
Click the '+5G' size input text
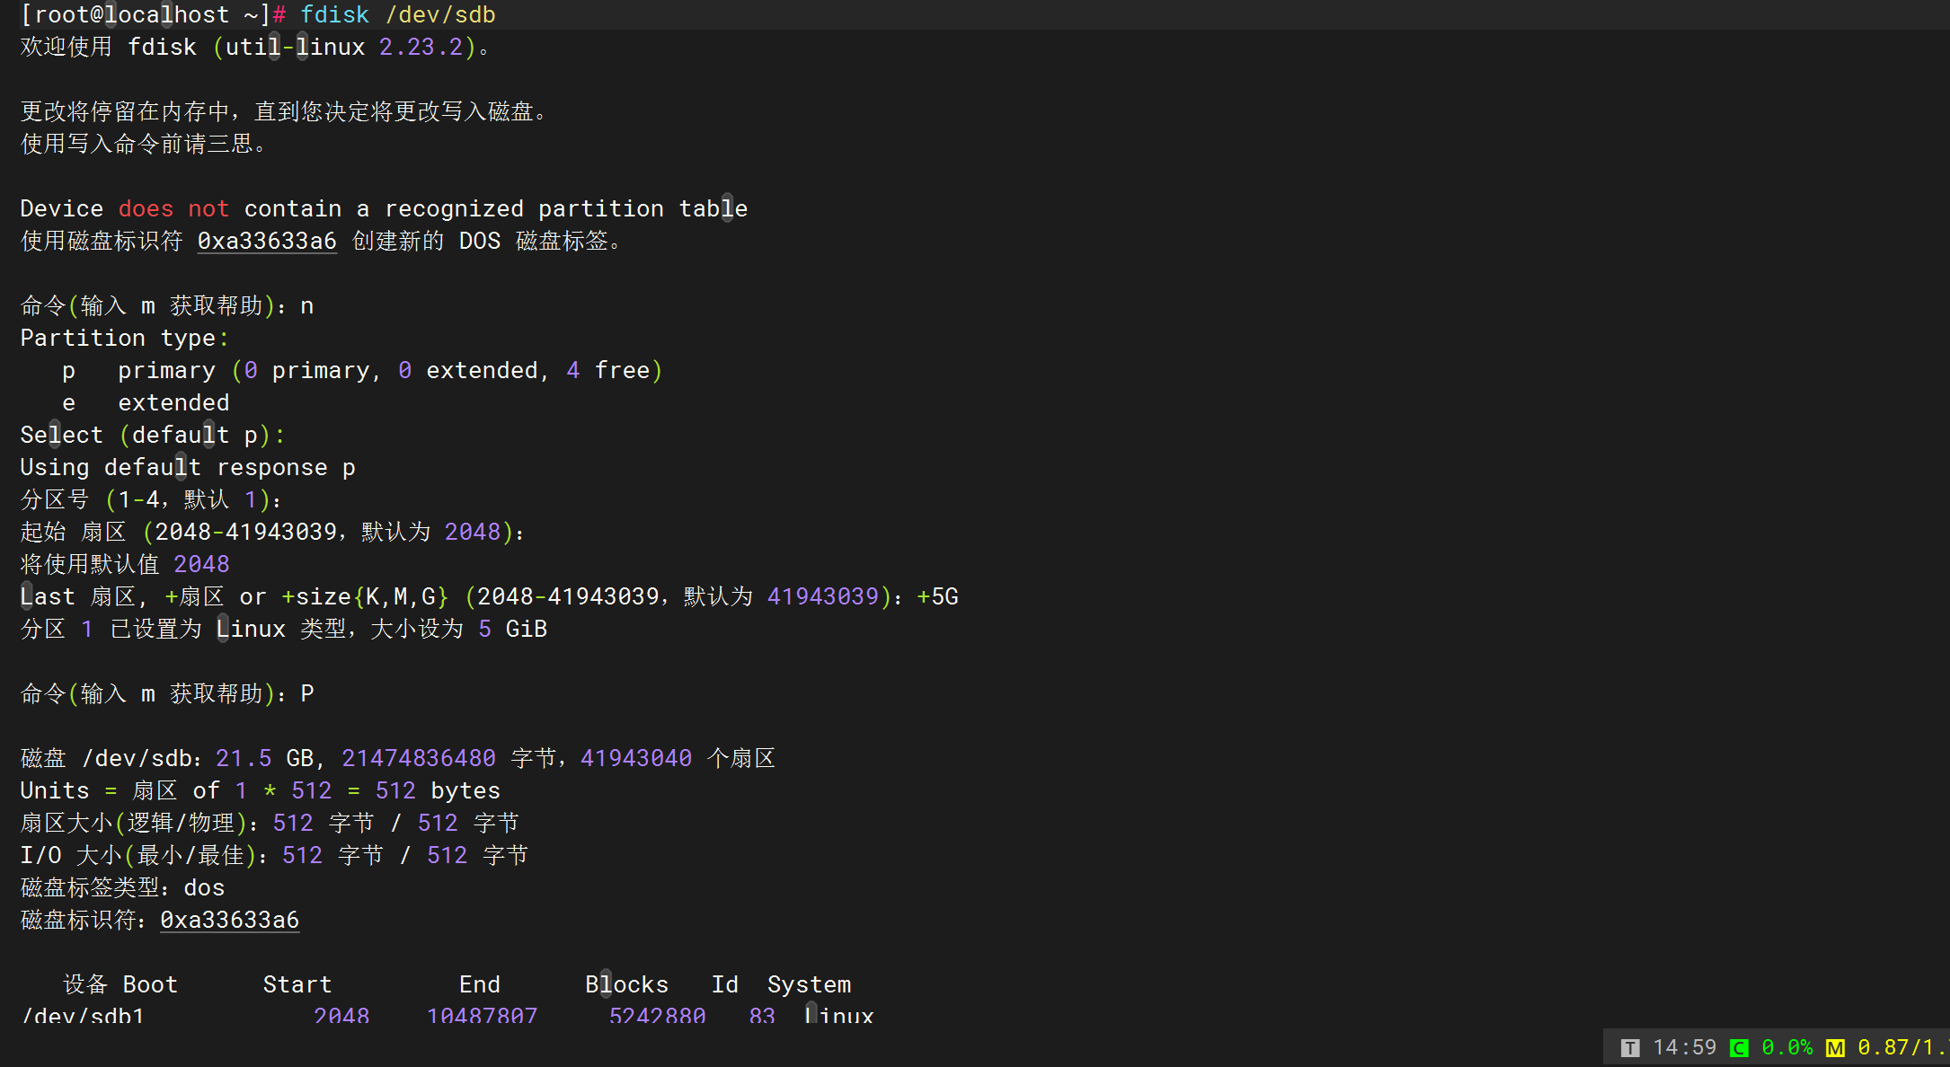pos(937,596)
